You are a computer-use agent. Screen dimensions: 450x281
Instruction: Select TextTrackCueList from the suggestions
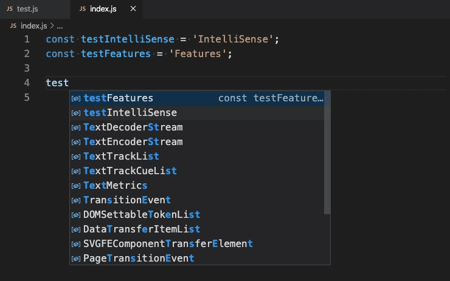(130, 171)
